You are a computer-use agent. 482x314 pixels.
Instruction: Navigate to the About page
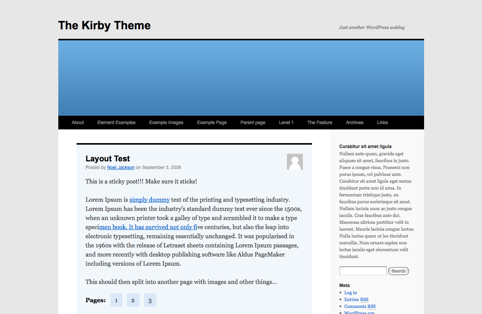point(77,122)
